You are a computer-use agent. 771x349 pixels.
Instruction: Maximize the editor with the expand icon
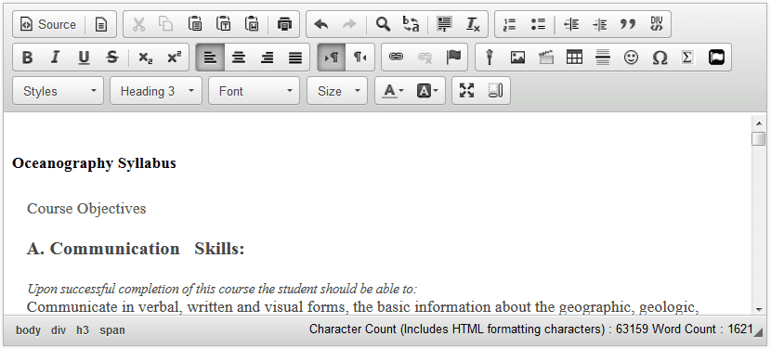click(466, 90)
